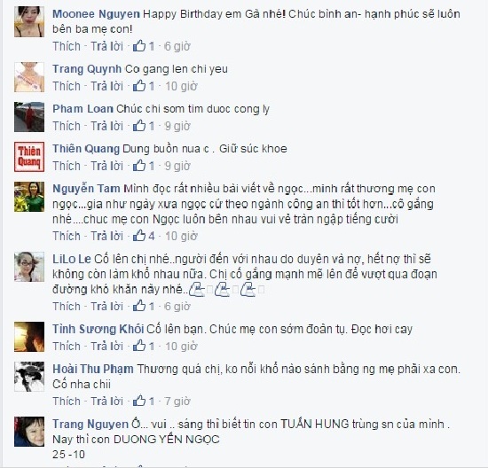The image size is (488, 468).
Task: Open likes on Nguyễn Tam's comment showing 4
Action: point(144,236)
